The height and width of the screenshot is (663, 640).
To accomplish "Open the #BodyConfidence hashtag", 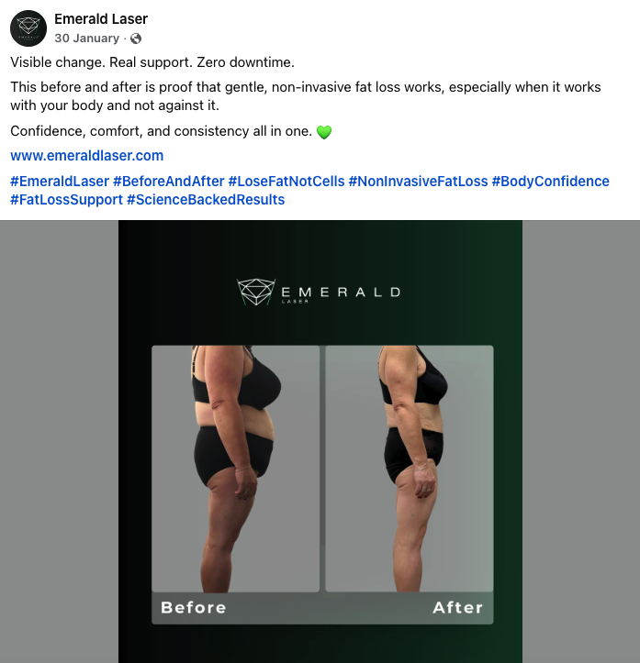I will (550, 182).
